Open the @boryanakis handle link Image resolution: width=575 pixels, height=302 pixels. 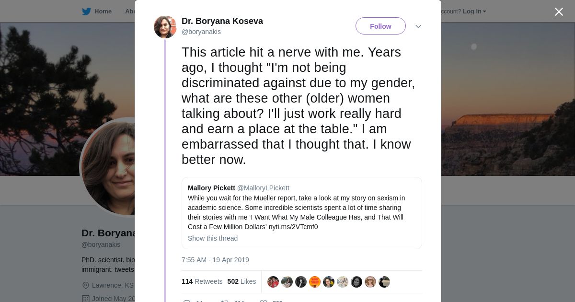point(201,32)
